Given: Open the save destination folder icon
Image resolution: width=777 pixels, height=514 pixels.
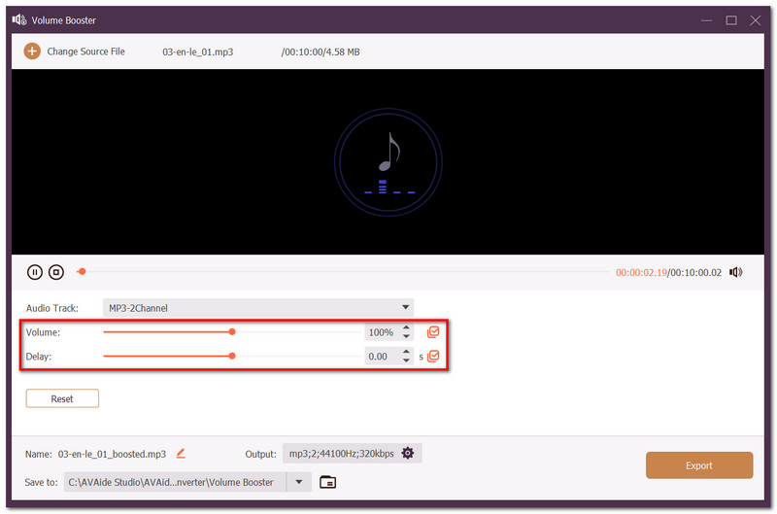Looking at the screenshot, I should 327,482.
